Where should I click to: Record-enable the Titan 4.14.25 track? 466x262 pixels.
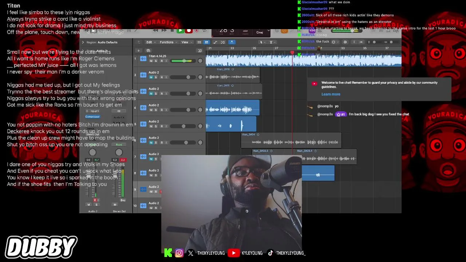(161, 61)
